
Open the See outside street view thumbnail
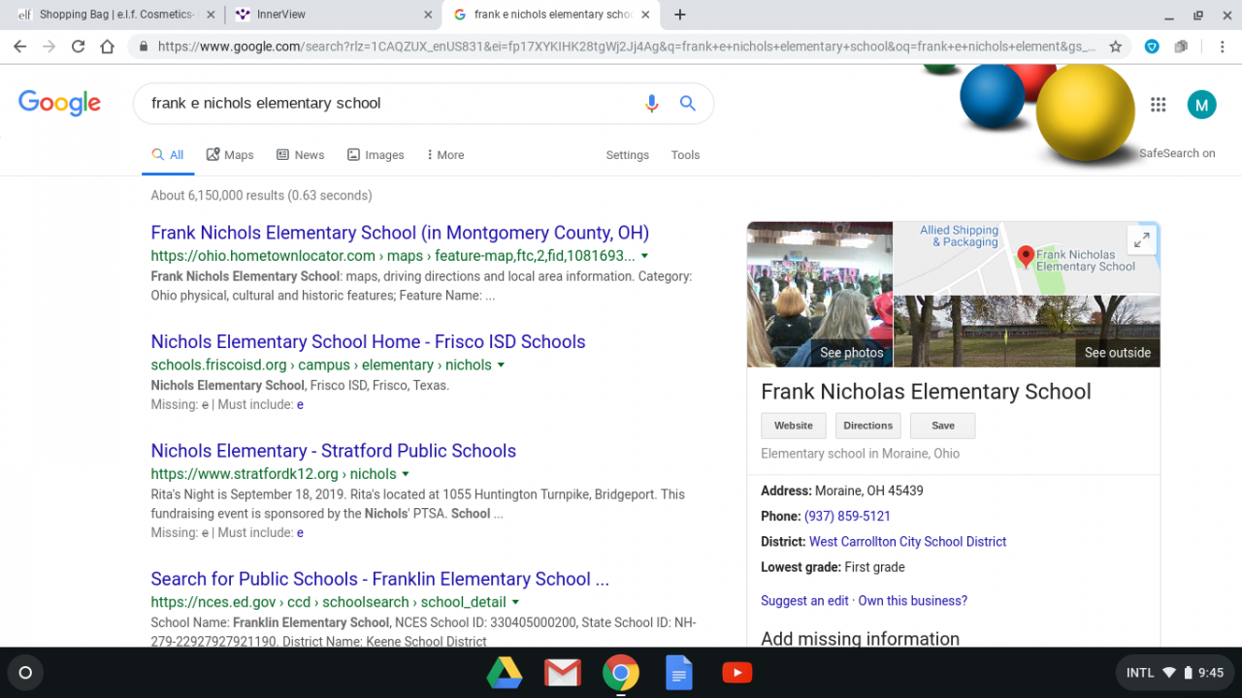[x=1027, y=332]
